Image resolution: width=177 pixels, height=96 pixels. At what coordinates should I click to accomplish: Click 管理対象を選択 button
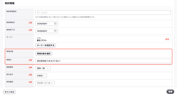pos(44,54)
